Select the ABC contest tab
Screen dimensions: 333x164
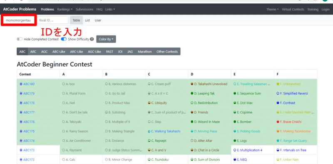click(22, 52)
